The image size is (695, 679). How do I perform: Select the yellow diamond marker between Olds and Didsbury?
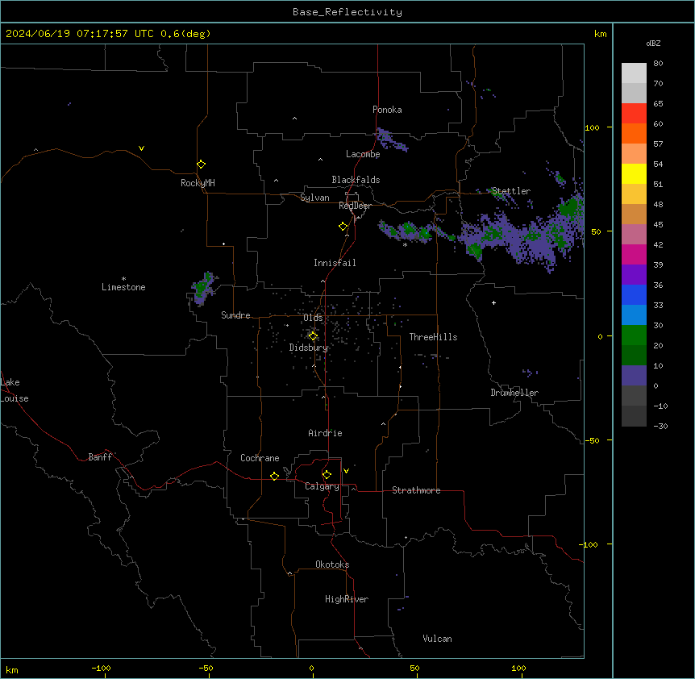coord(313,336)
